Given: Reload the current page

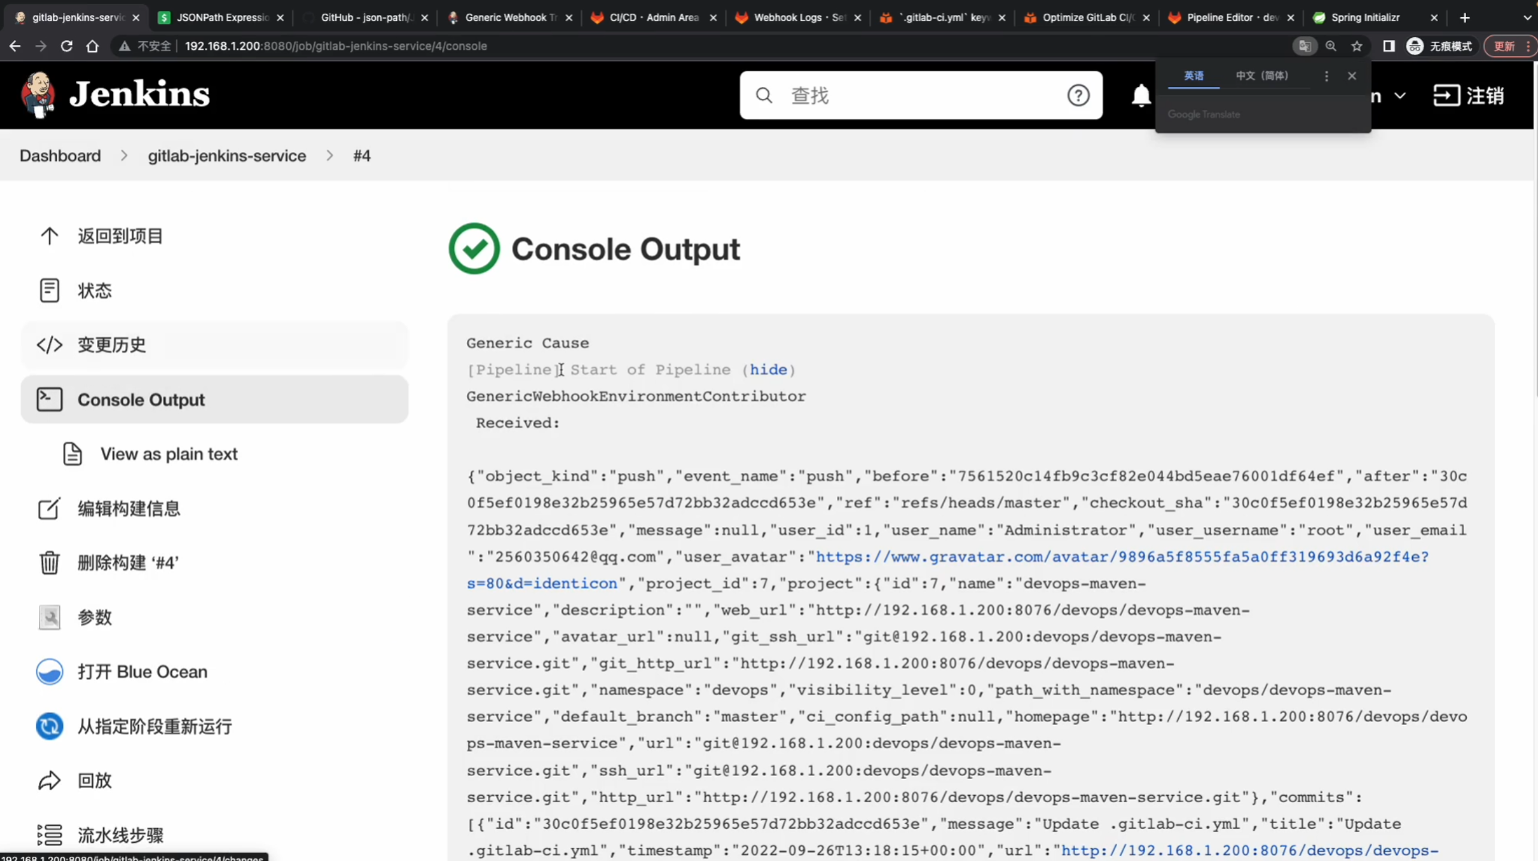Looking at the screenshot, I should click(66, 46).
